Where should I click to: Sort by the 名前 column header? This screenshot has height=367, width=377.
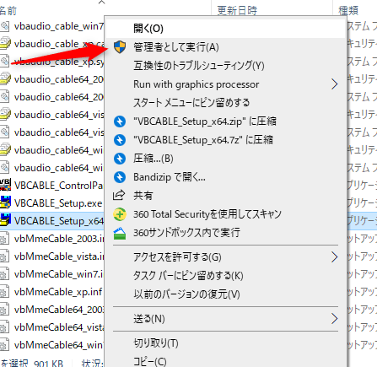pos(8,11)
